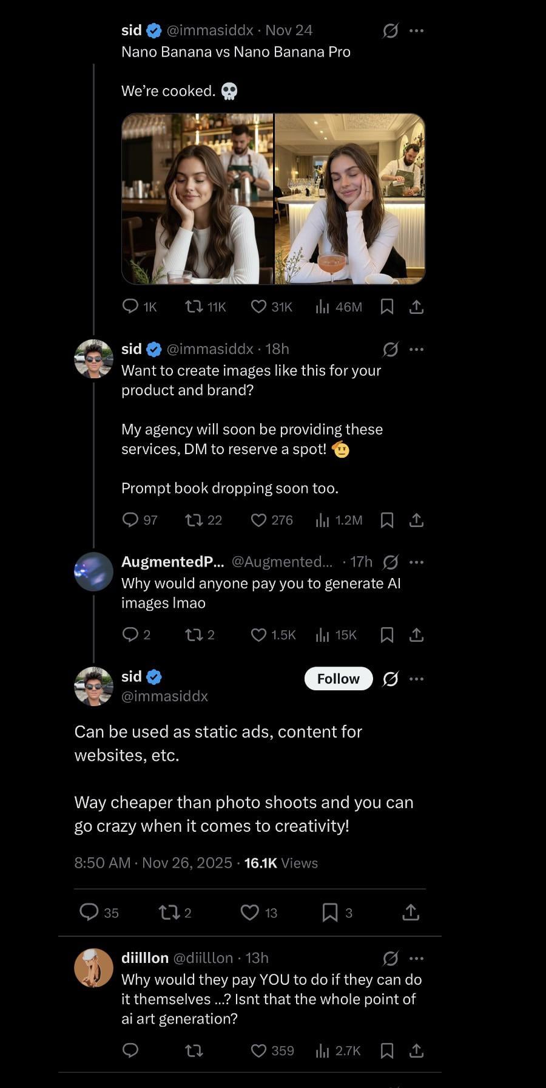The image size is (546, 1088).
Task: Open the left Nano Banana image
Action: (x=198, y=199)
